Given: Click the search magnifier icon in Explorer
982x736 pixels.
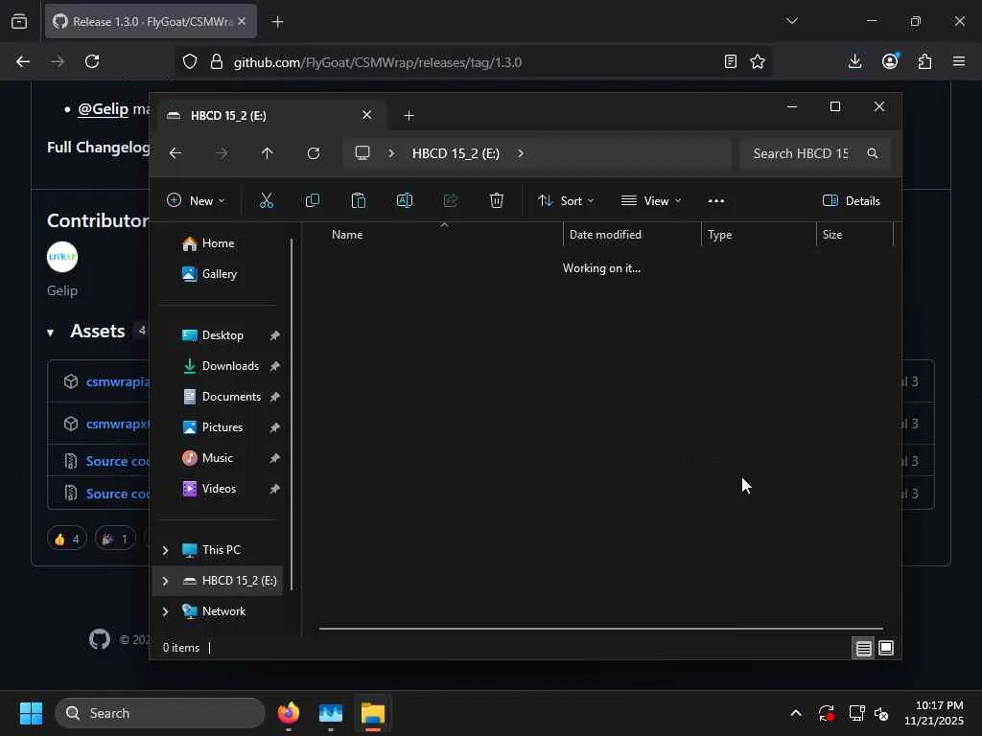Looking at the screenshot, I should pos(873,153).
